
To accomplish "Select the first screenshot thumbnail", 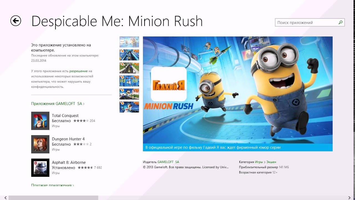I will [129, 42].
